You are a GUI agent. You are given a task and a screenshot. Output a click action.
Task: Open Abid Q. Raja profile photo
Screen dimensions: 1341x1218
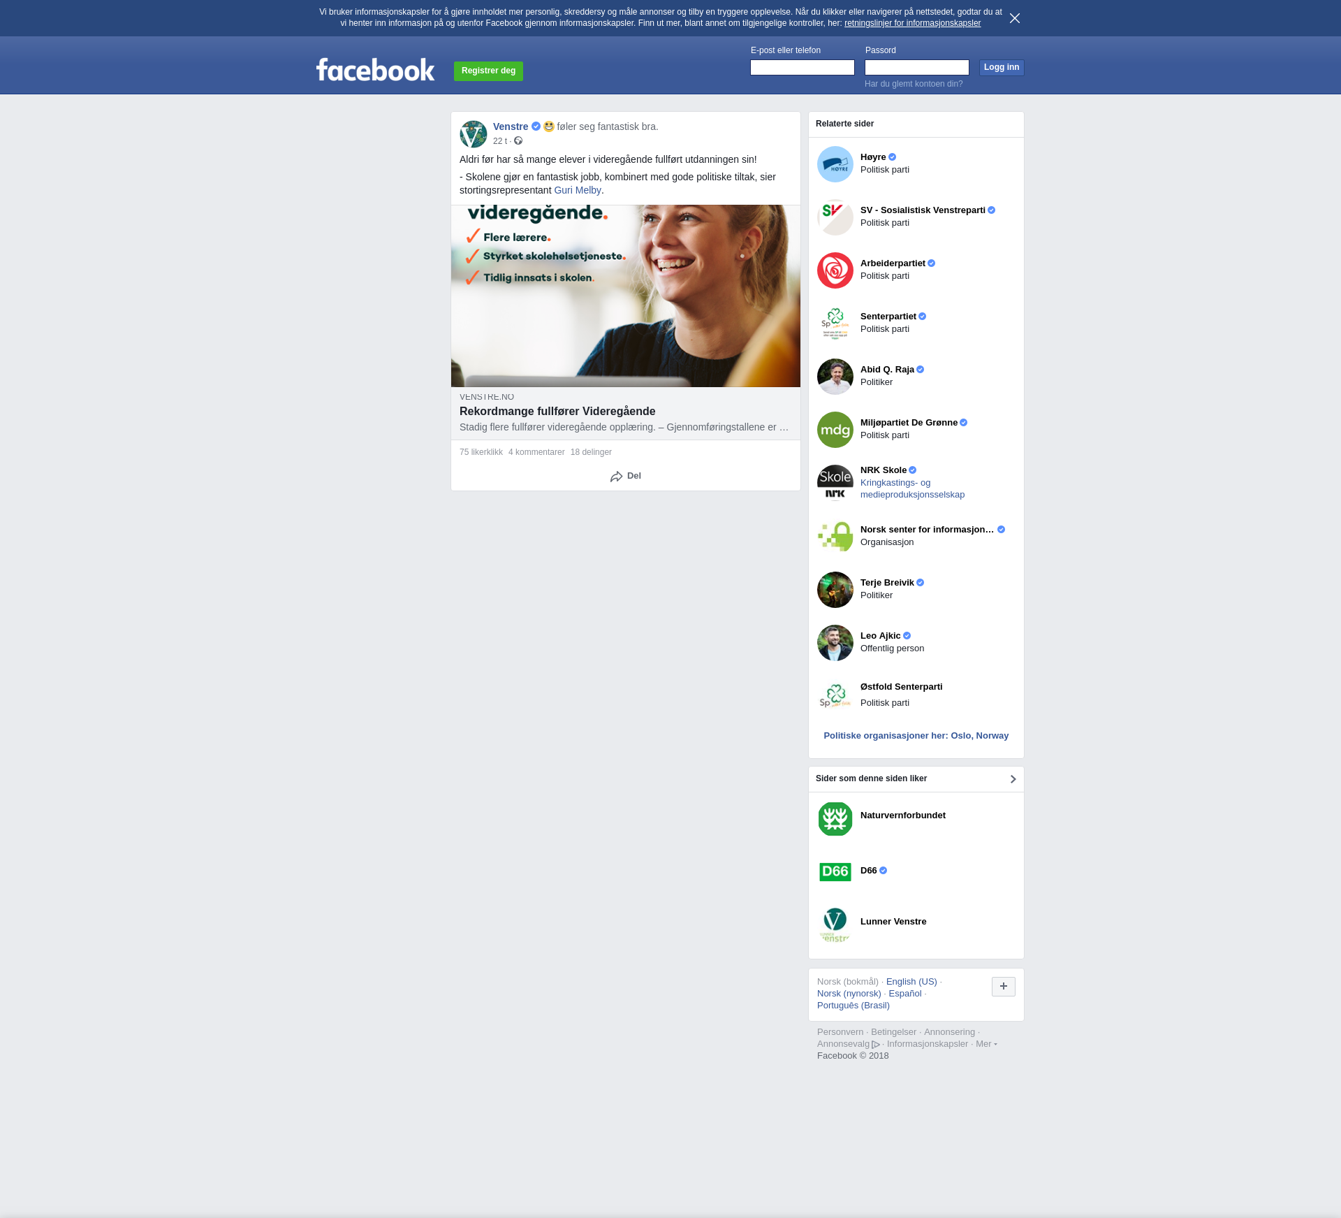[835, 377]
